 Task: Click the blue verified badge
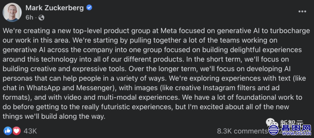point(89,8)
